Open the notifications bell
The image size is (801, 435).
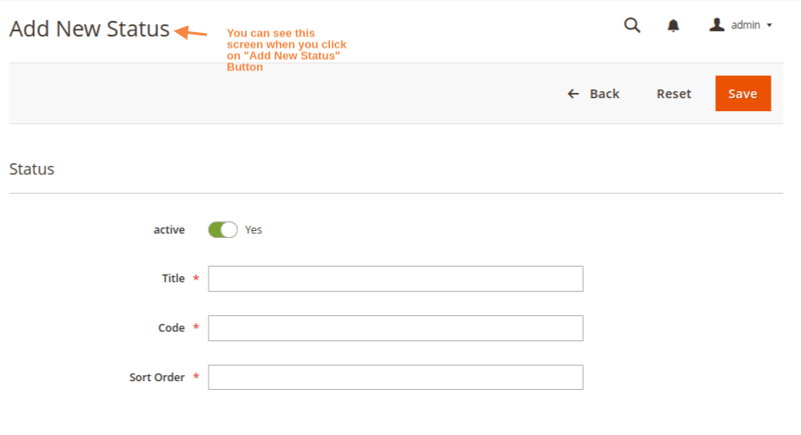tap(673, 26)
